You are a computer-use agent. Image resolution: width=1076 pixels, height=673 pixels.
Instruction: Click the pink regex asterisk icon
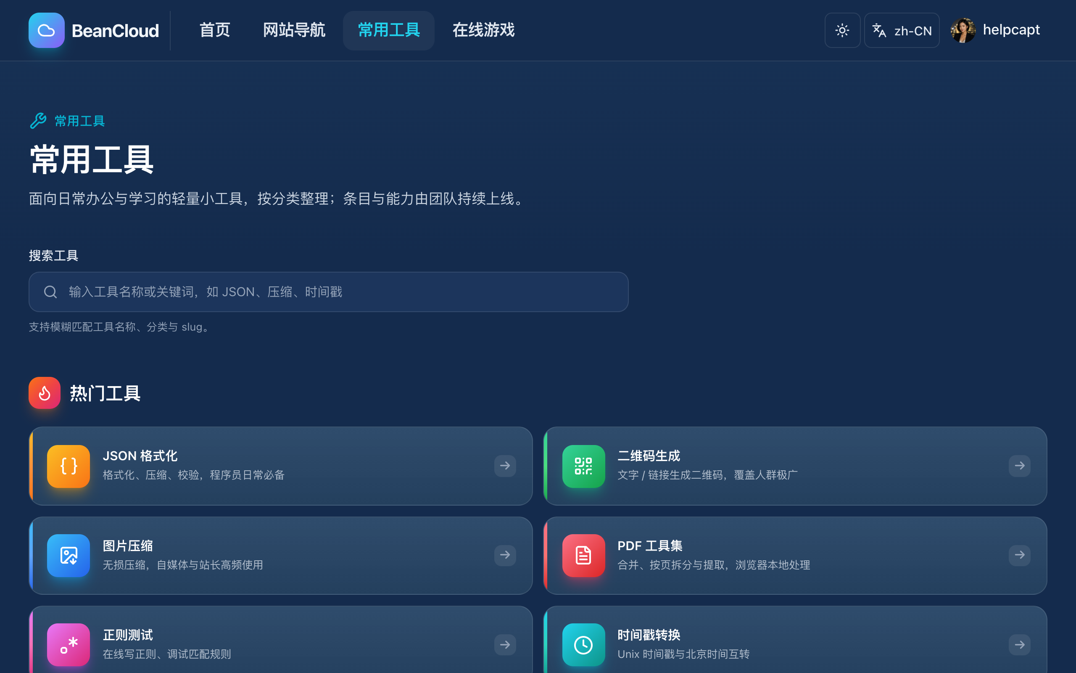pyautogui.click(x=69, y=645)
